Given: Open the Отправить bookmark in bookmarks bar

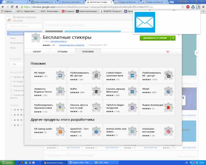Looking at the screenshot, I should (68, 11).
